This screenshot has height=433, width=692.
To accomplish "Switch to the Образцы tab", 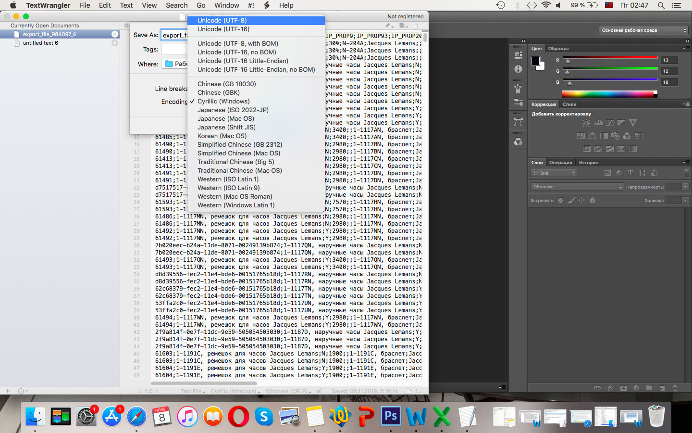I will pos(558,49).
